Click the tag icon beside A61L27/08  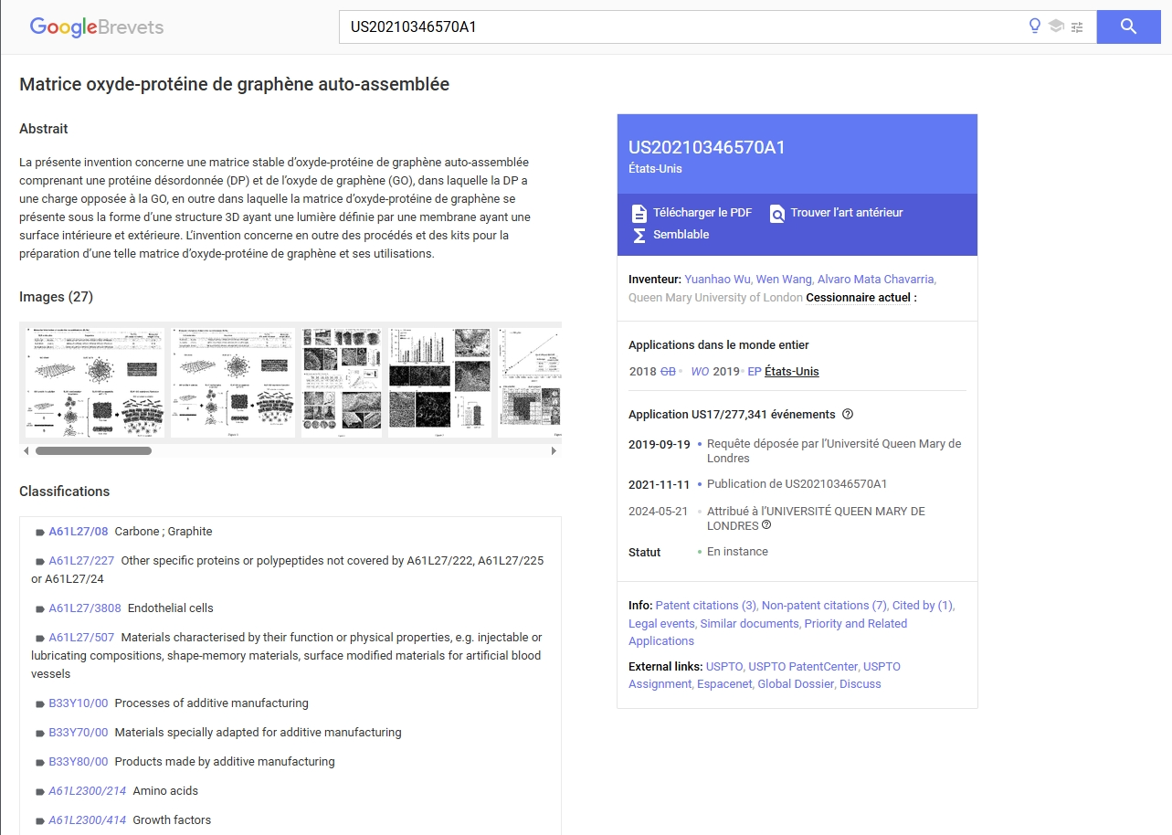point(40,533)
